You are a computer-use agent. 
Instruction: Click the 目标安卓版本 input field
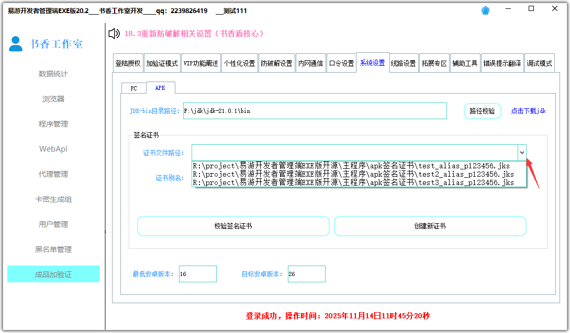coord(306,273)
